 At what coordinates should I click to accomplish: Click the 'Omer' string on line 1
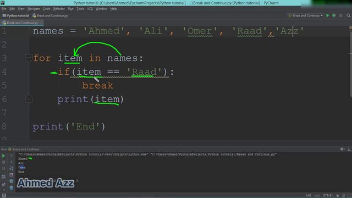tap(200, 31)
